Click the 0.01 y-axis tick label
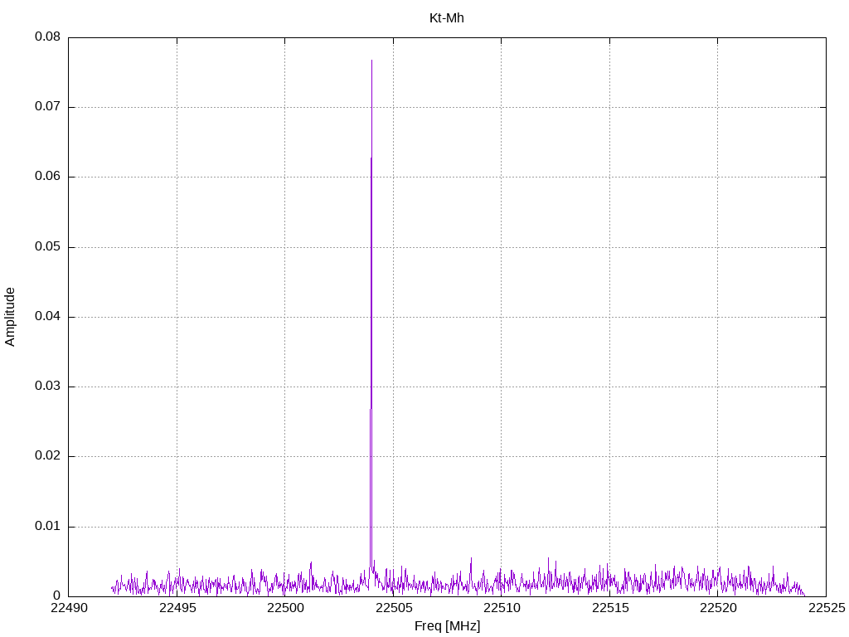This screenshot has width=849, height=637. coord(46,527)
